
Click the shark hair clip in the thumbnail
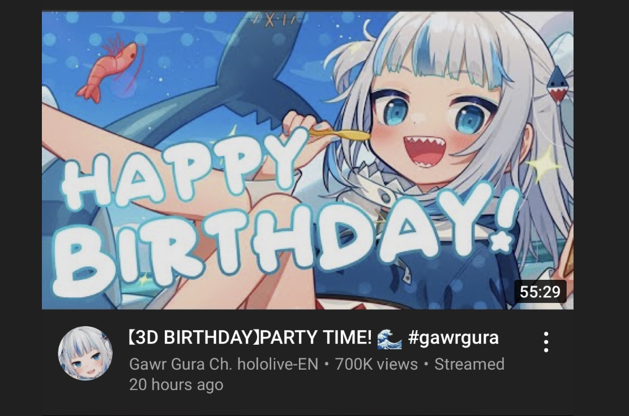[x=558, y=85]
